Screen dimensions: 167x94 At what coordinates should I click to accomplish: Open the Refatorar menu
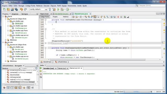[39, 6]
